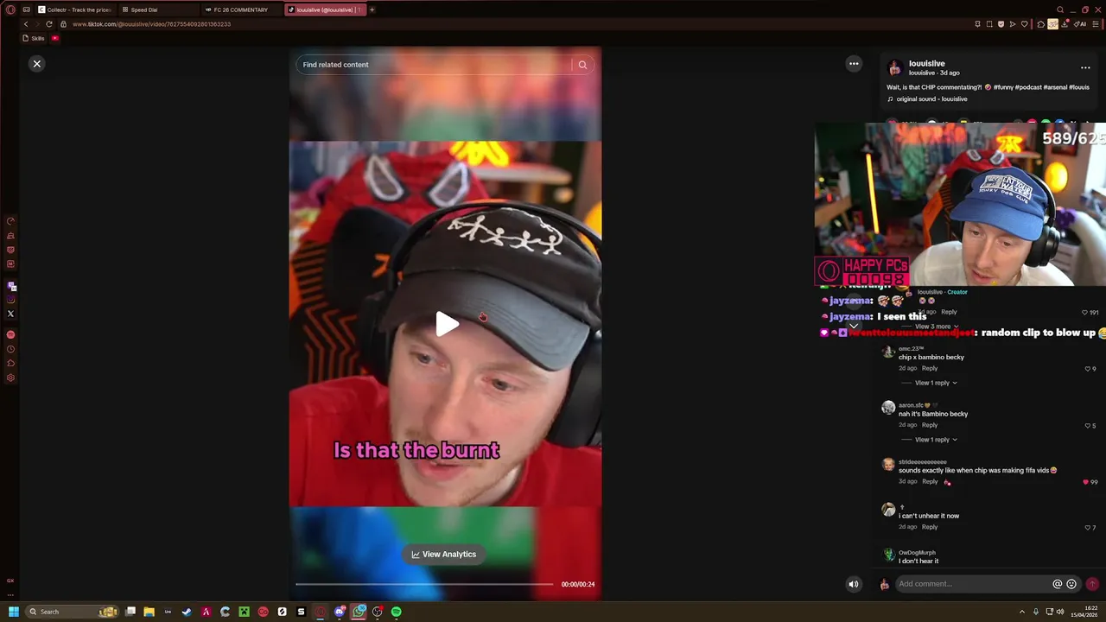Screen dimensions: 1106x622
Task: Expand View 1 reply under aaron.sfc comment
Action: 937,440
